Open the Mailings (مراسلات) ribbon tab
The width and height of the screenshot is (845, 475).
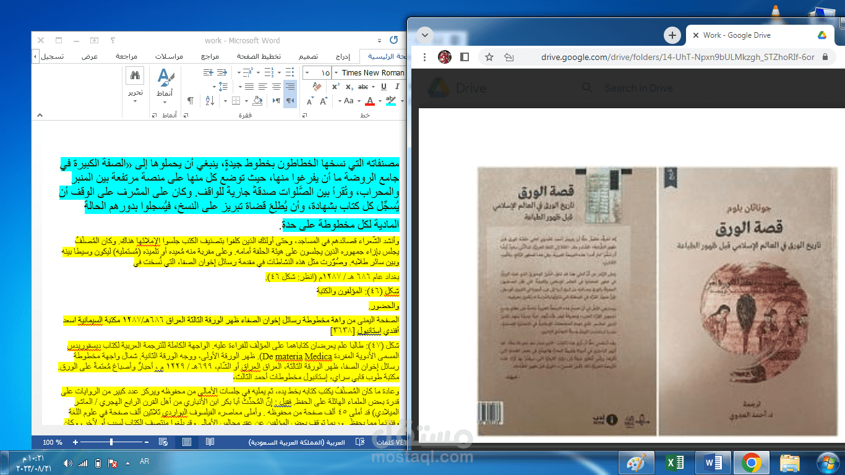point(169,56)
